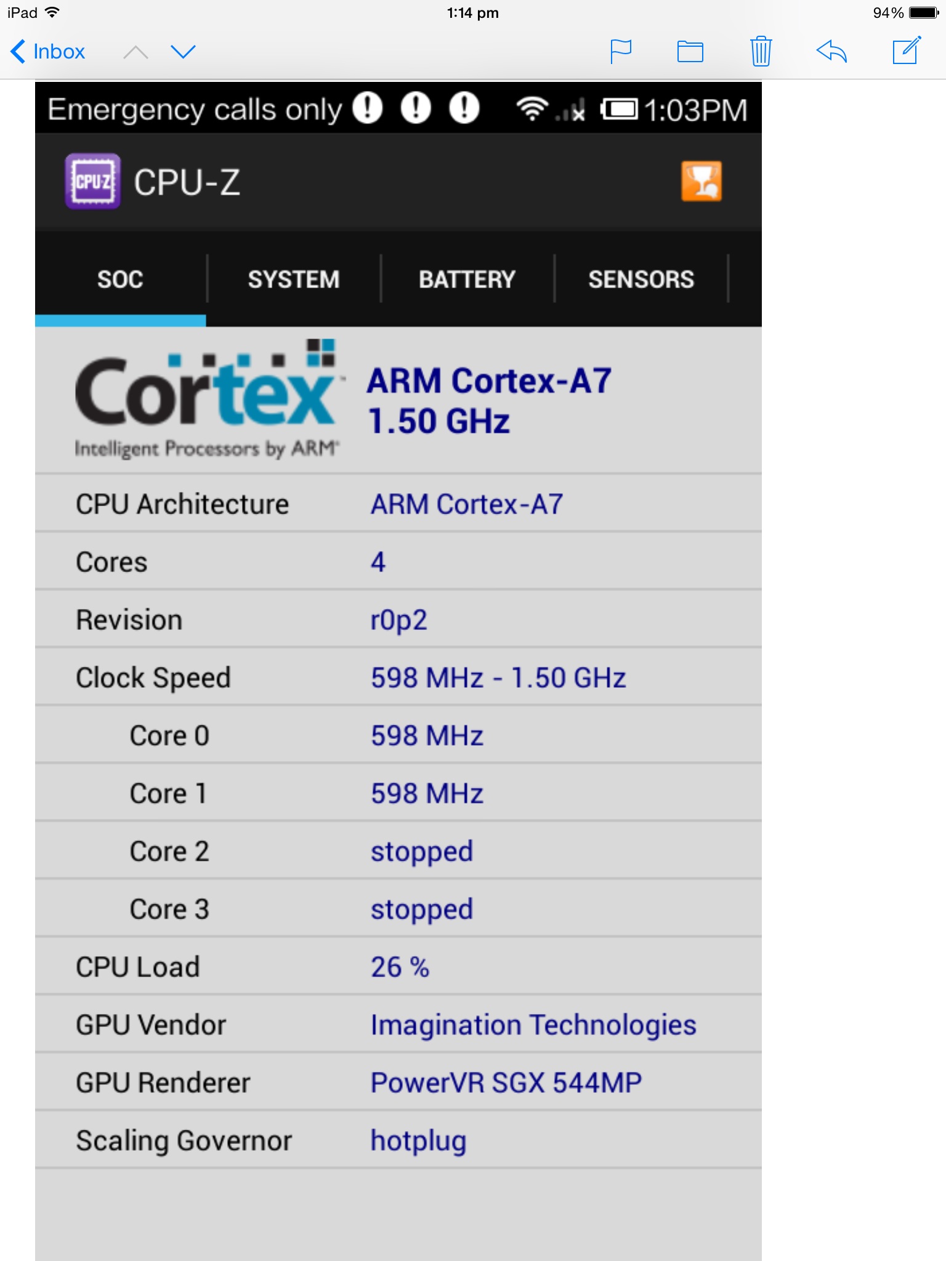Tap the iPad battery indicator
Image resolution: width=946 pixels, height=1261 pixels.
[x=923, y=13]
